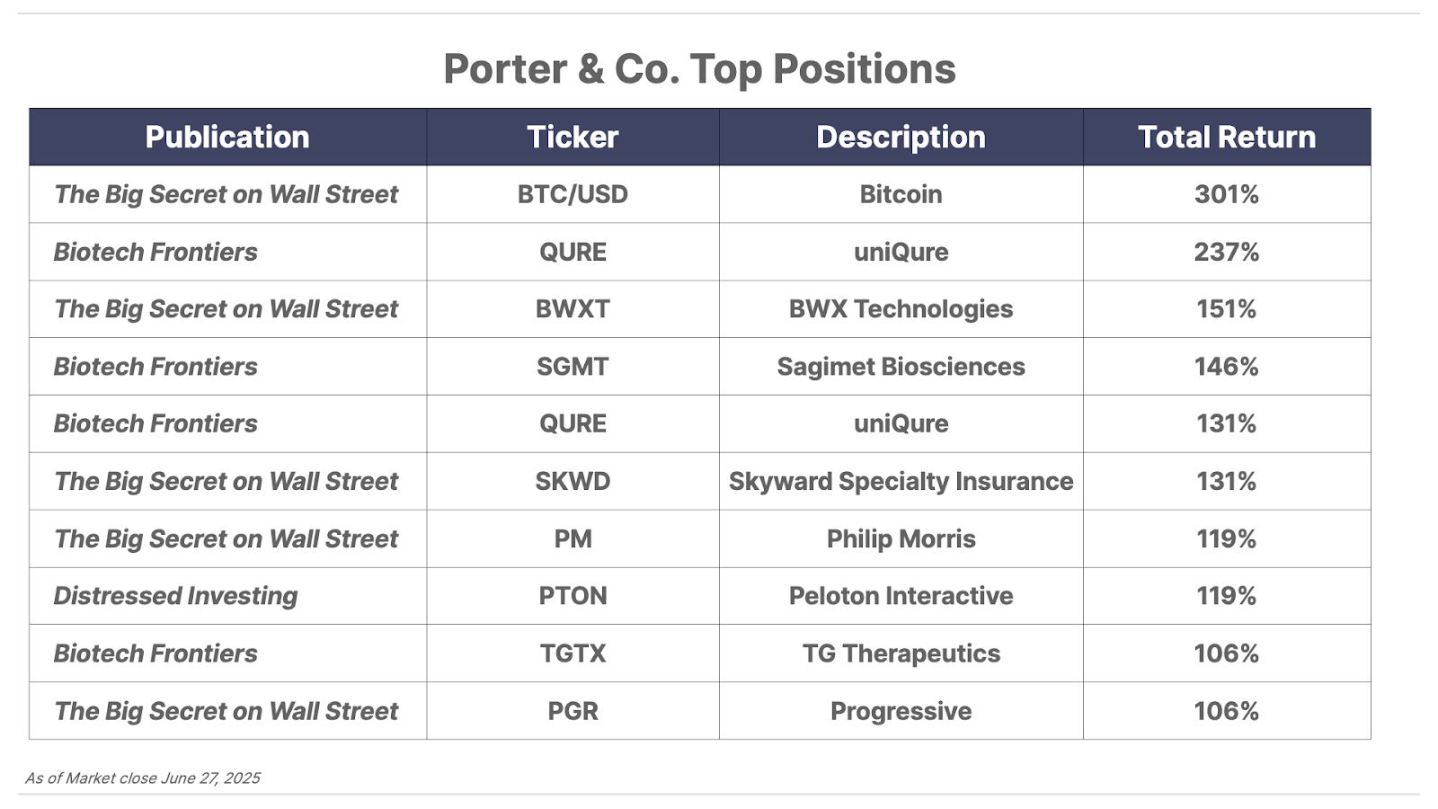The height and width of the screenshot is (809, 1438).
Task: Click the Porter & Co. Top Positions title
Action: click(699, 69)
